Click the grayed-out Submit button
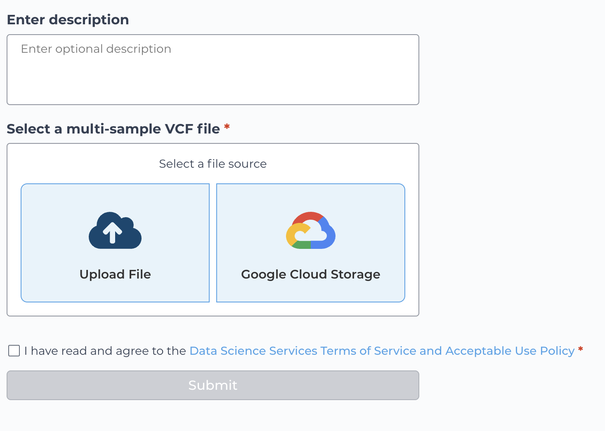Viewport: 605px width, 431px height. (x=213, y=385)
